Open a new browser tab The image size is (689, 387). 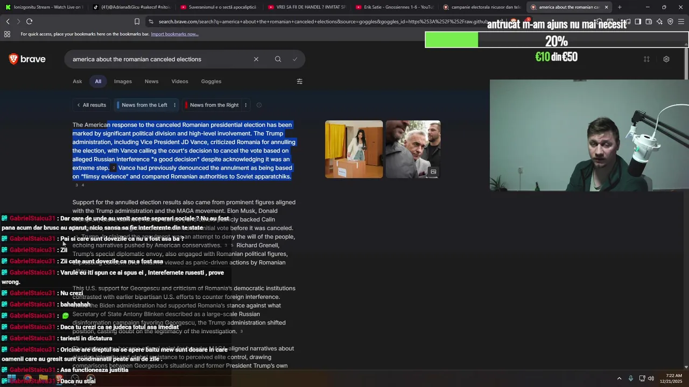[x=620, y=7]
